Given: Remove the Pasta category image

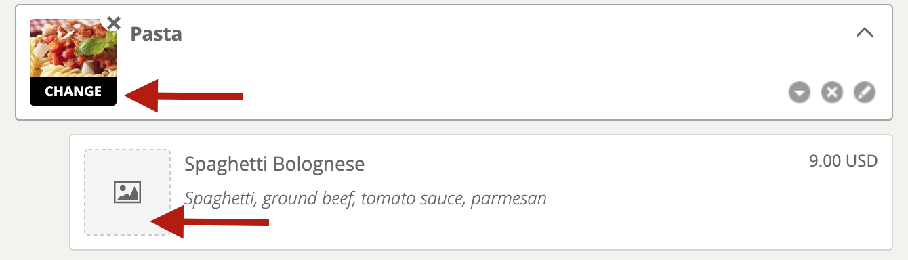Looking at the screenshot, I should coord(114,23).
